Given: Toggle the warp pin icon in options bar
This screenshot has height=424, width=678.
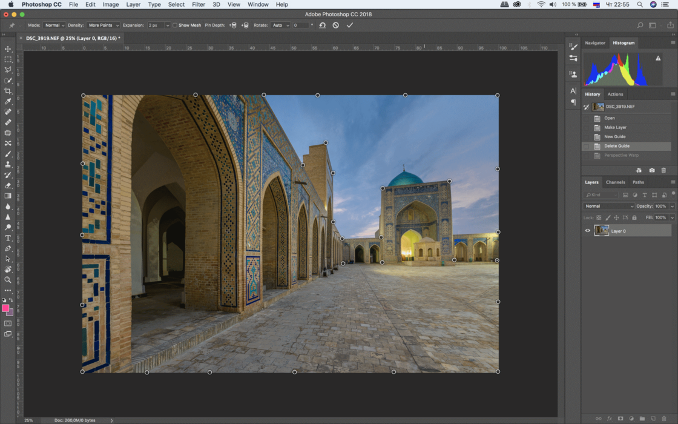Looking at the screenshot, I should coord(233,25).
